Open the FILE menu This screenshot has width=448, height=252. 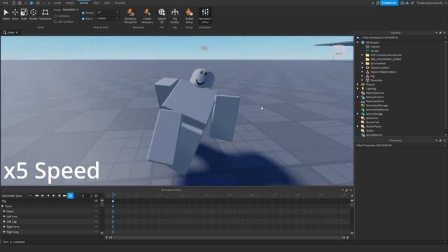6,3
